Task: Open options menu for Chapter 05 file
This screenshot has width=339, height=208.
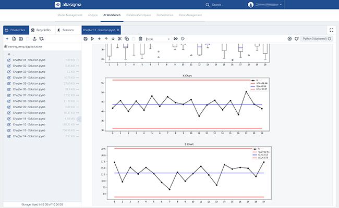Action: (78, 83)
